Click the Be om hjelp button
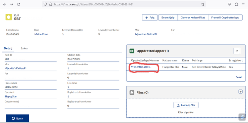 point(168,17)
